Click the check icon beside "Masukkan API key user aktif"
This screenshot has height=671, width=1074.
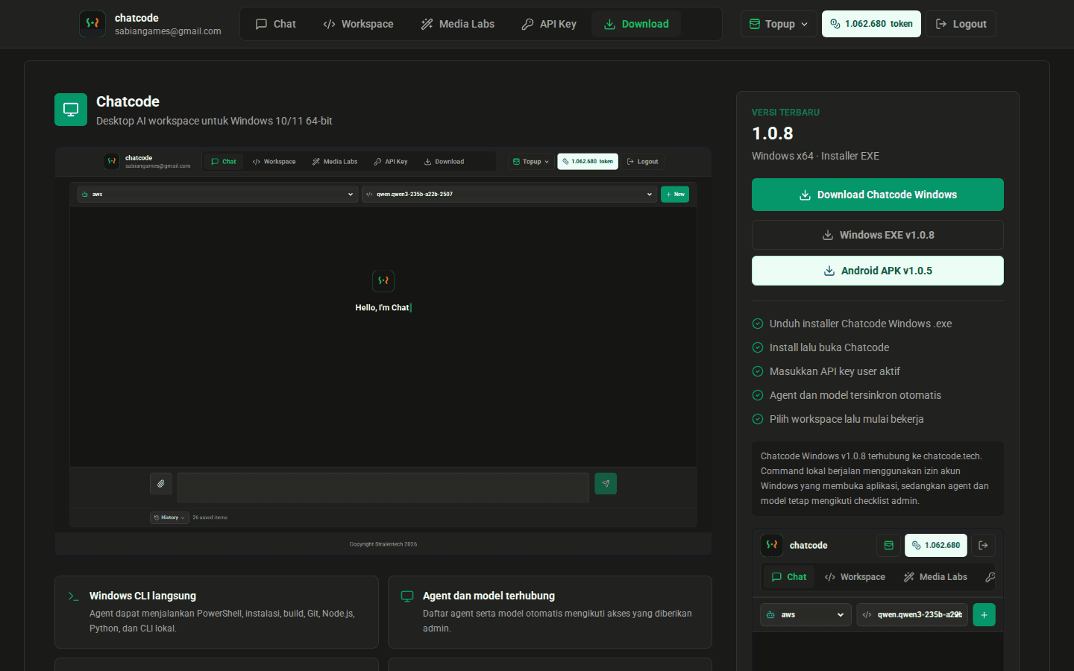pyautogui.click(x=758, y=371)
